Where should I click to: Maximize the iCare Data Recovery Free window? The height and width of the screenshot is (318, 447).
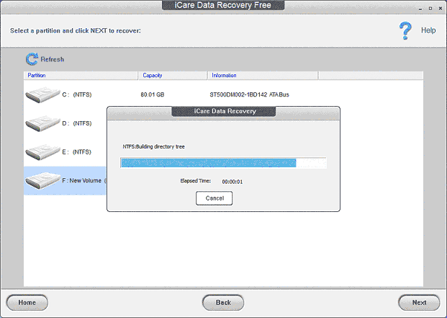[x=430, y=9]
